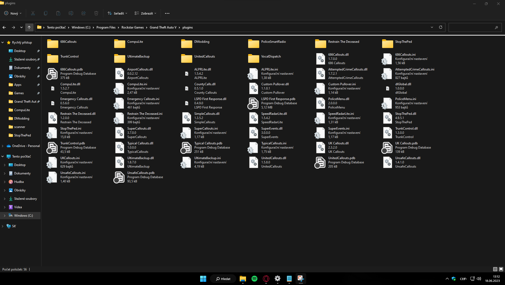Open the Zobrazit view menu
The width and height of the screenshot is (505, 285).
click(146, 13)
